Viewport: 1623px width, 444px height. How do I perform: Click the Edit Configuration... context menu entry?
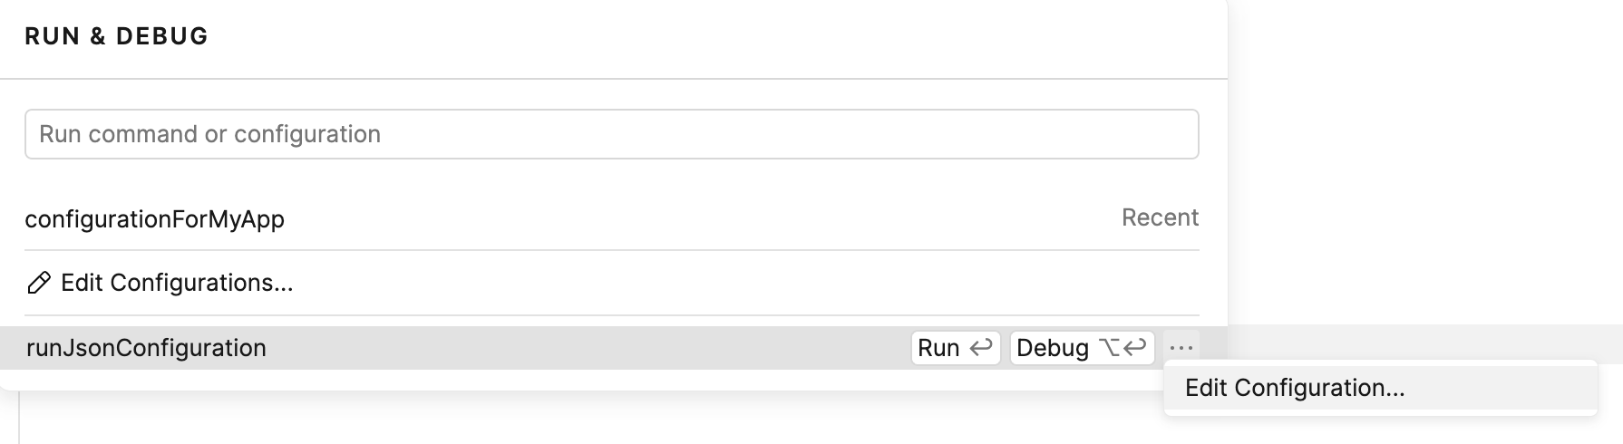pyautogui.click(x=1294, y=388)
